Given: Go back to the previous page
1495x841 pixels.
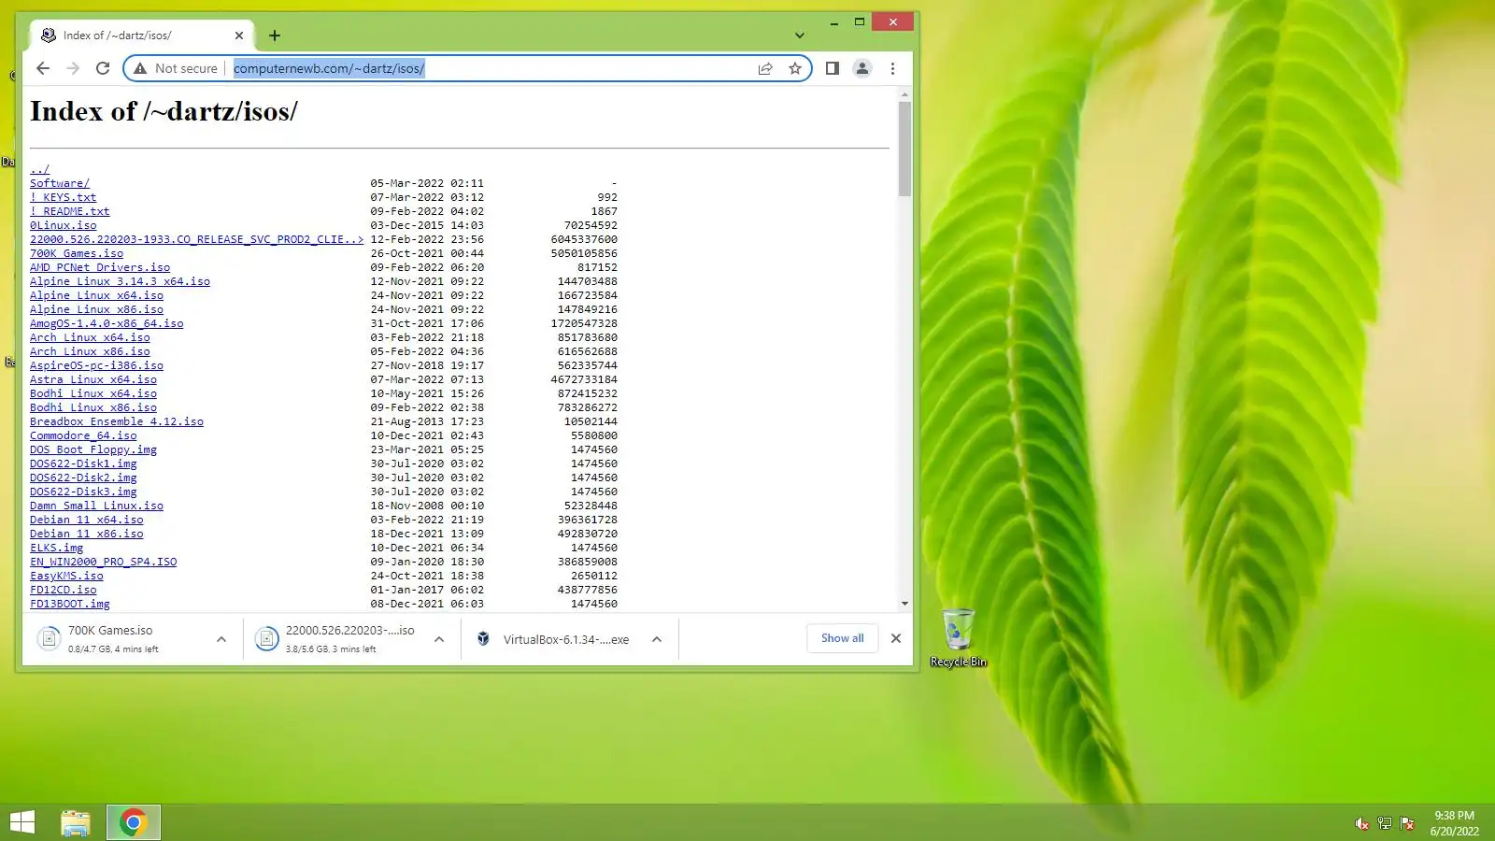Looking at the screenshot, I should click(43, 68).
